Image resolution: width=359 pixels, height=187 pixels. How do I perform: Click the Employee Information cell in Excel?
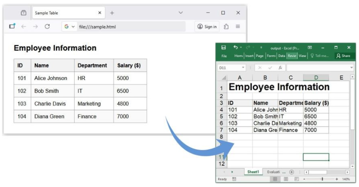click(279, 87)
